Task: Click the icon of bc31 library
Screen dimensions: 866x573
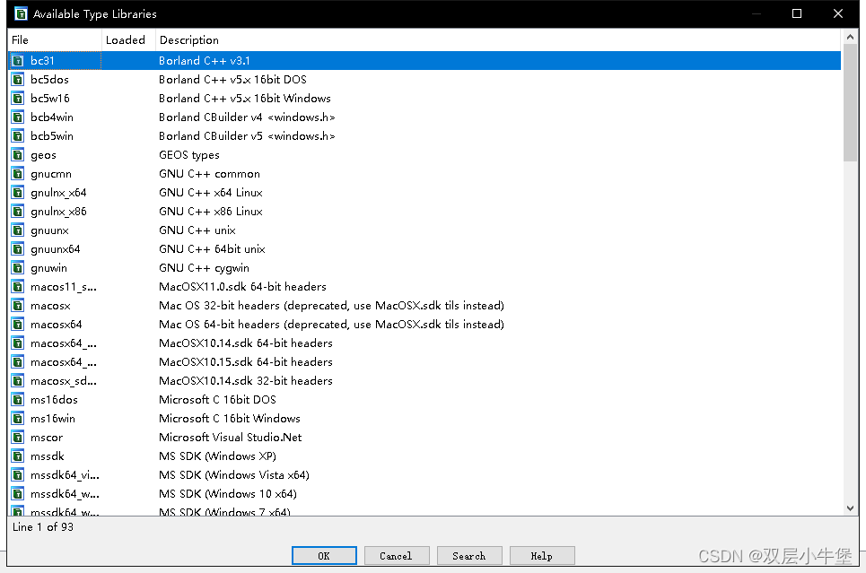Action: (18, 61)
